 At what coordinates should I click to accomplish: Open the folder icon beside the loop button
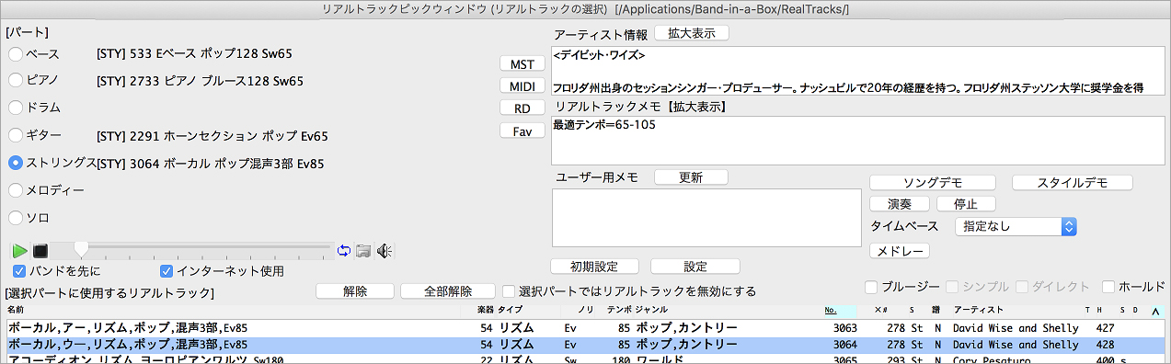363,250
